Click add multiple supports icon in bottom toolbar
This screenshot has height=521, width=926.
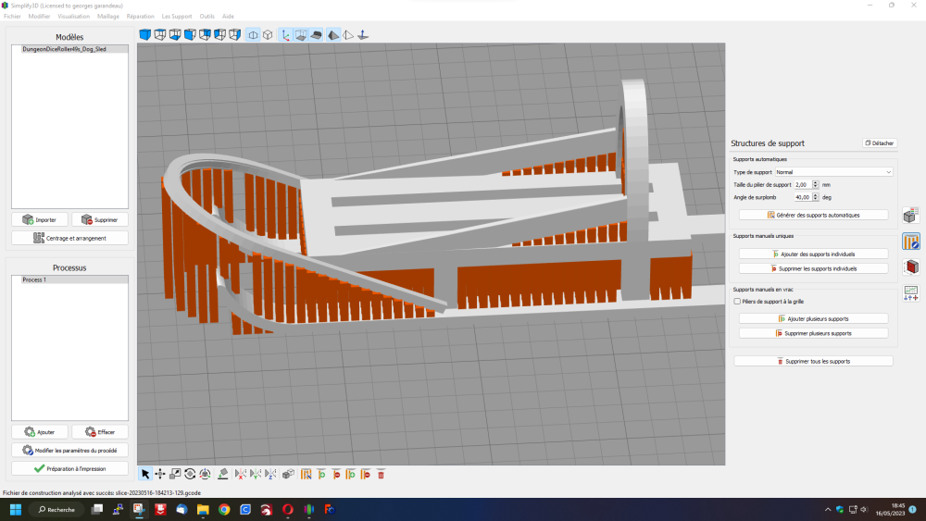click(351, 474)
